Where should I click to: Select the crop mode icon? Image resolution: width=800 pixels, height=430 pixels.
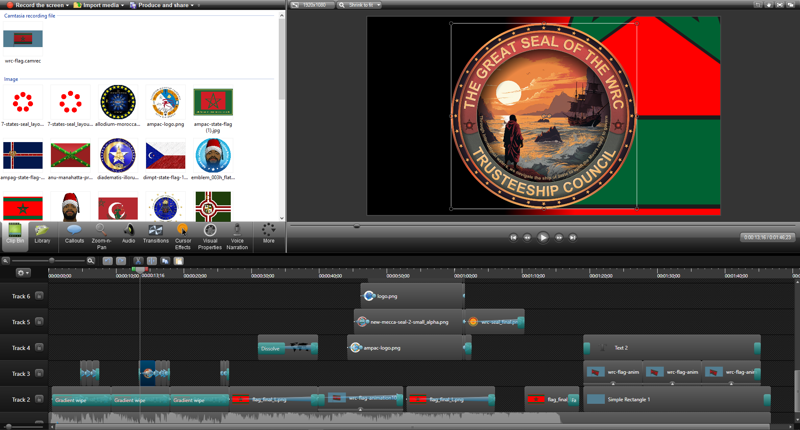click(758, 5)
